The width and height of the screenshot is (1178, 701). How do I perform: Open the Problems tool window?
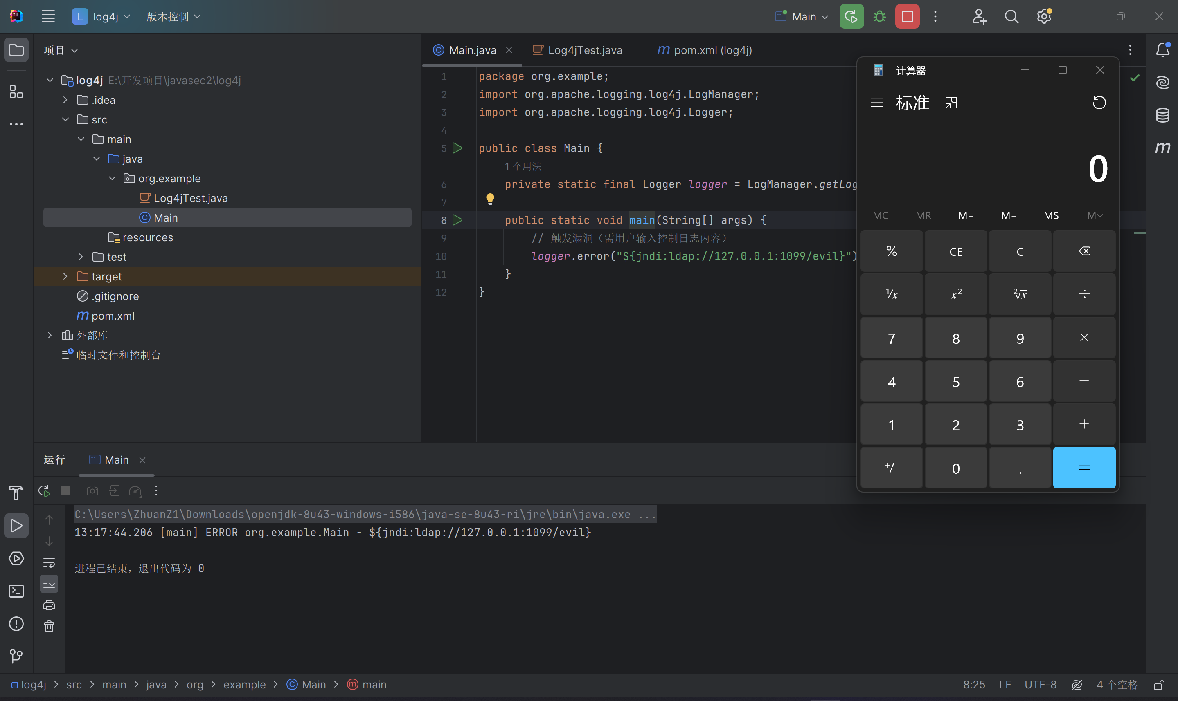pyautogui.click(x=16, y=623)
